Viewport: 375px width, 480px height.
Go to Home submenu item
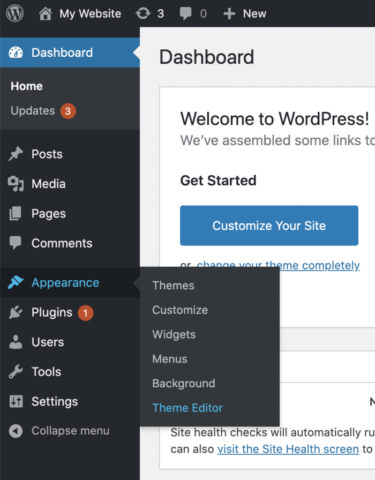pyautogui.click(x=27, y=86)
